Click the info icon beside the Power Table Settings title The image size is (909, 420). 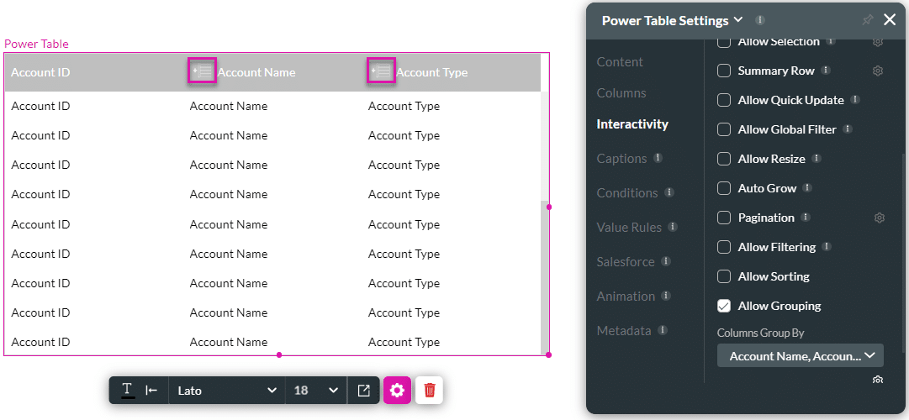(760, 20)
